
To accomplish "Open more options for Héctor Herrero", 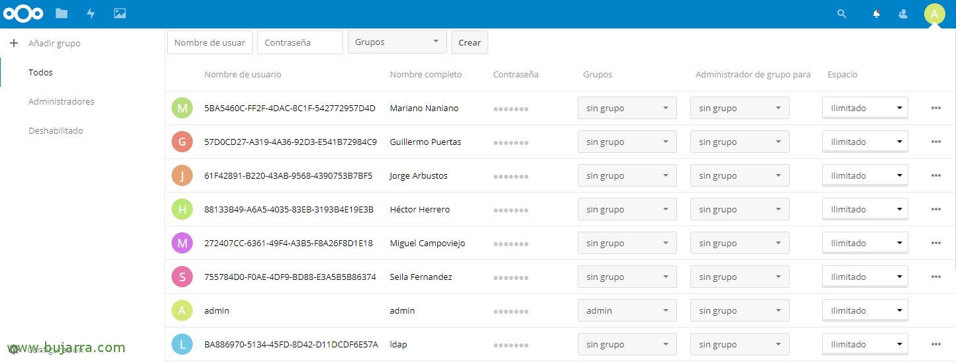I will click(935, 209).
